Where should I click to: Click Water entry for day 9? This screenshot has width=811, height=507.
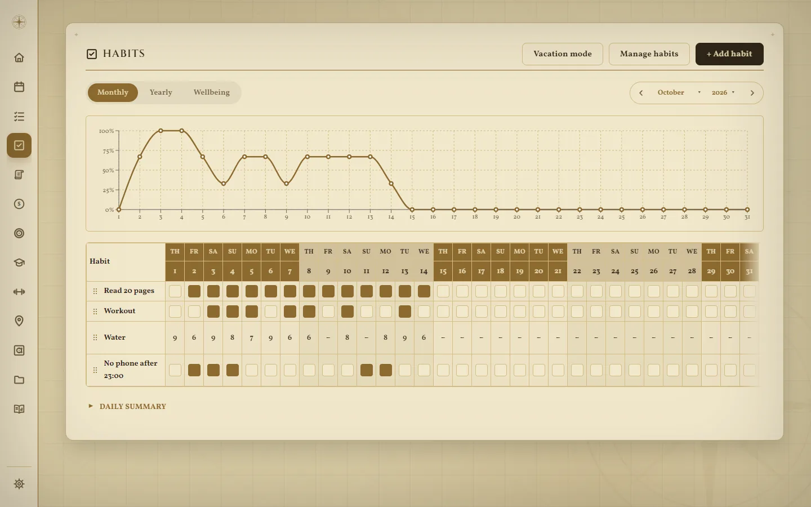point(328,338)
